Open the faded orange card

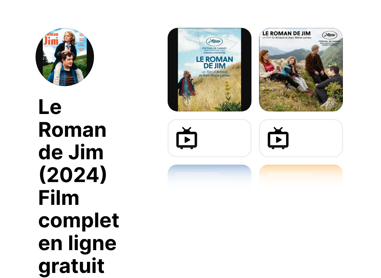click(301, 177)
